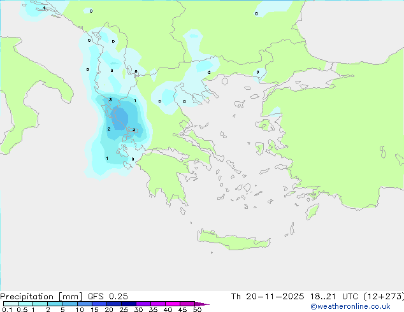Click the 5–10 mm light blue legend swatch
Image resolution: width=404 pixels, height=312 pixels.
[69, 304]
